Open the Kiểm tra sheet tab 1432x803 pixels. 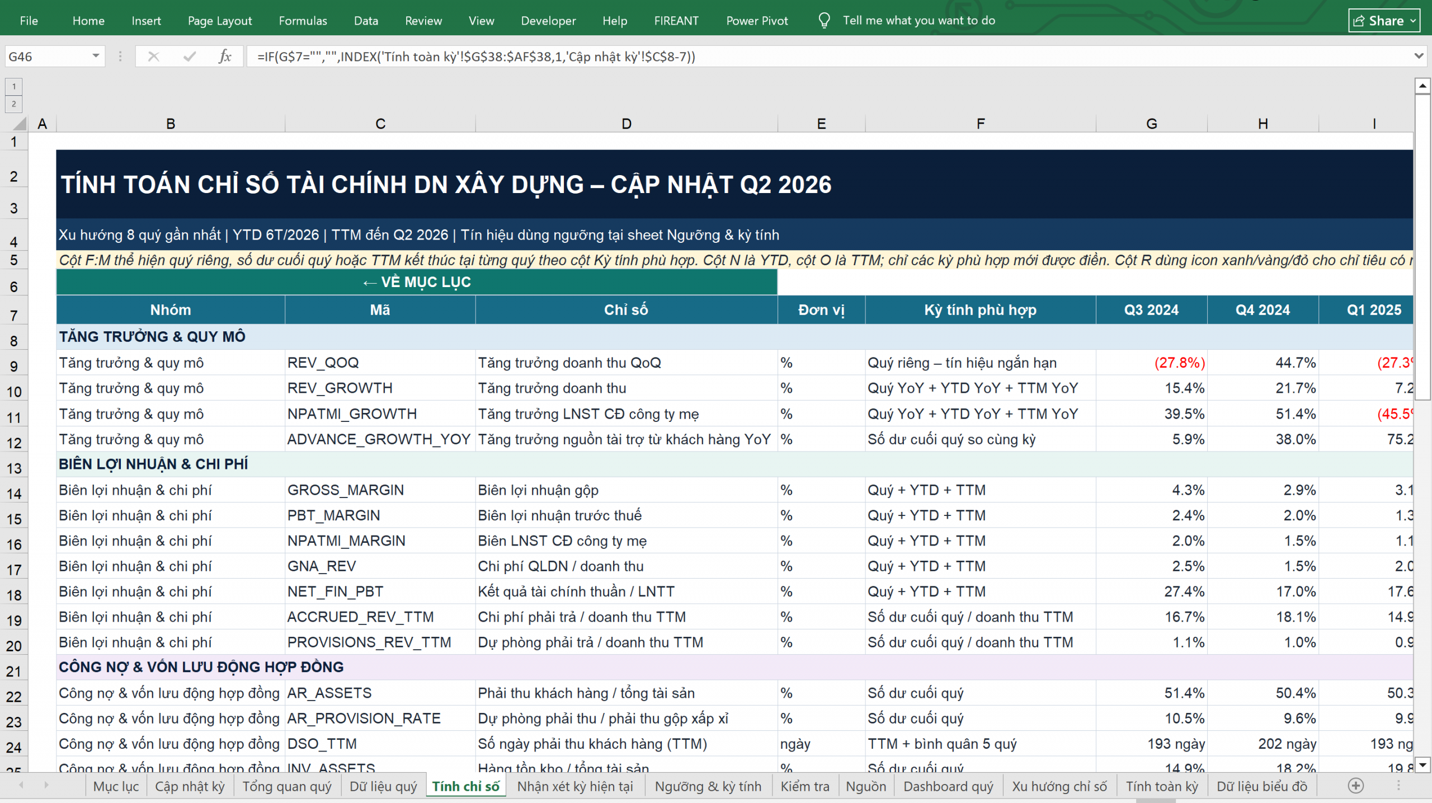tap(805, 786)
